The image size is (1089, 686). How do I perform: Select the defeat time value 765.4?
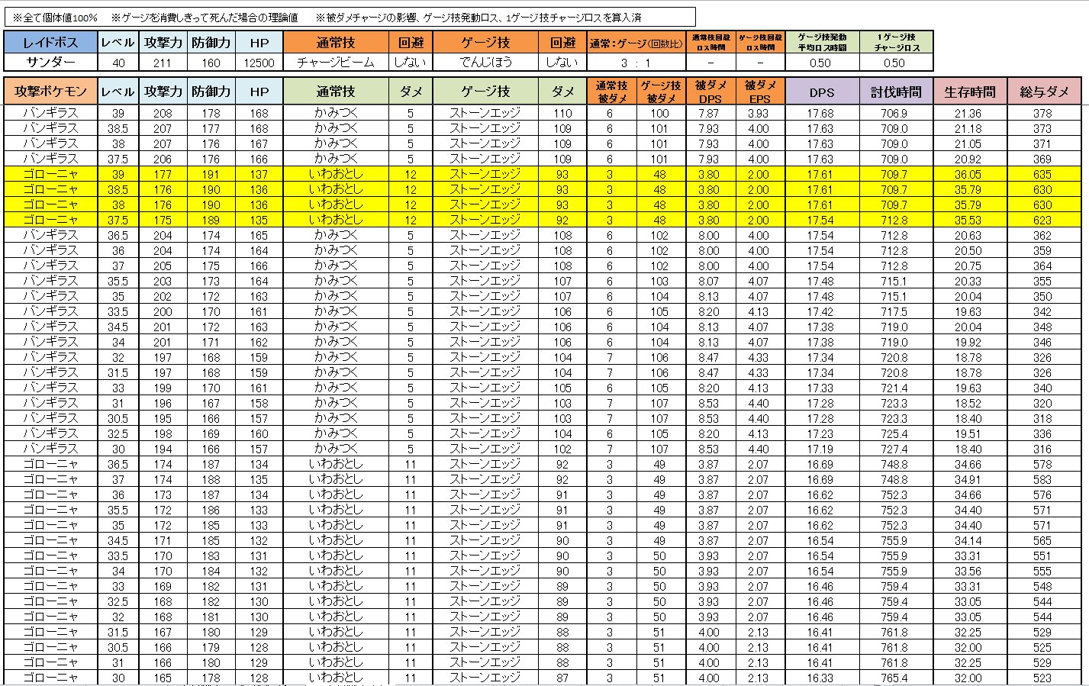894,678
